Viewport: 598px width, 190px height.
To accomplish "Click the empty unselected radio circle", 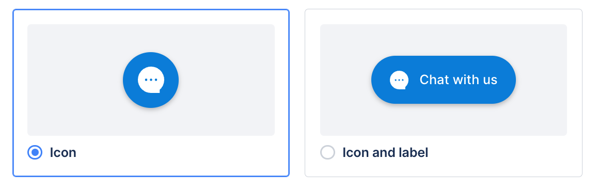I will coord(327,153).
